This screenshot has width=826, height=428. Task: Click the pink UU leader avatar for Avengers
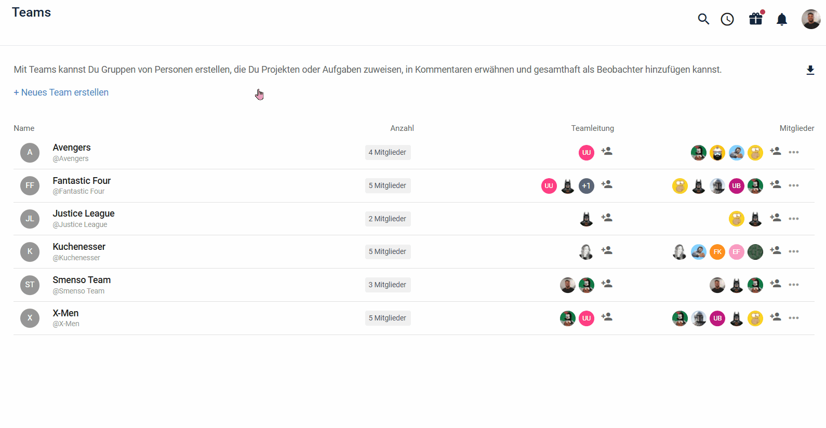(587, 153)
